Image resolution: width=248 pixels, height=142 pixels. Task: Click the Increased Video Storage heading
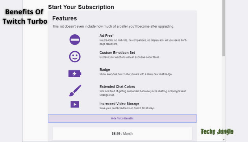coord(119,104)
